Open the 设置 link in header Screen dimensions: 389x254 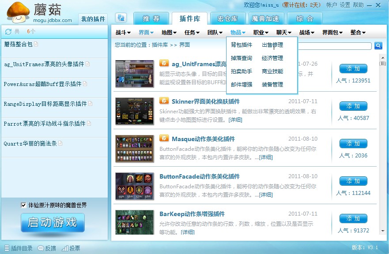345,5
